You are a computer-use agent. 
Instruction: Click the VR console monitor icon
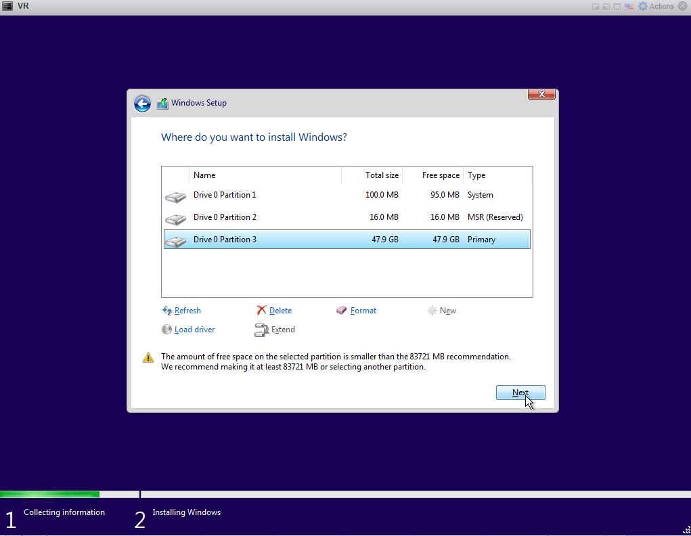[x=7, y=6]
